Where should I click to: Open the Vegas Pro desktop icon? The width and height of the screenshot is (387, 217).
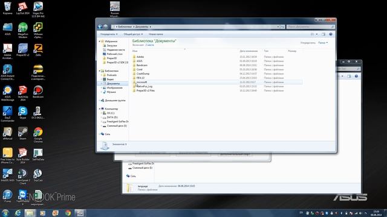(38, 10)
